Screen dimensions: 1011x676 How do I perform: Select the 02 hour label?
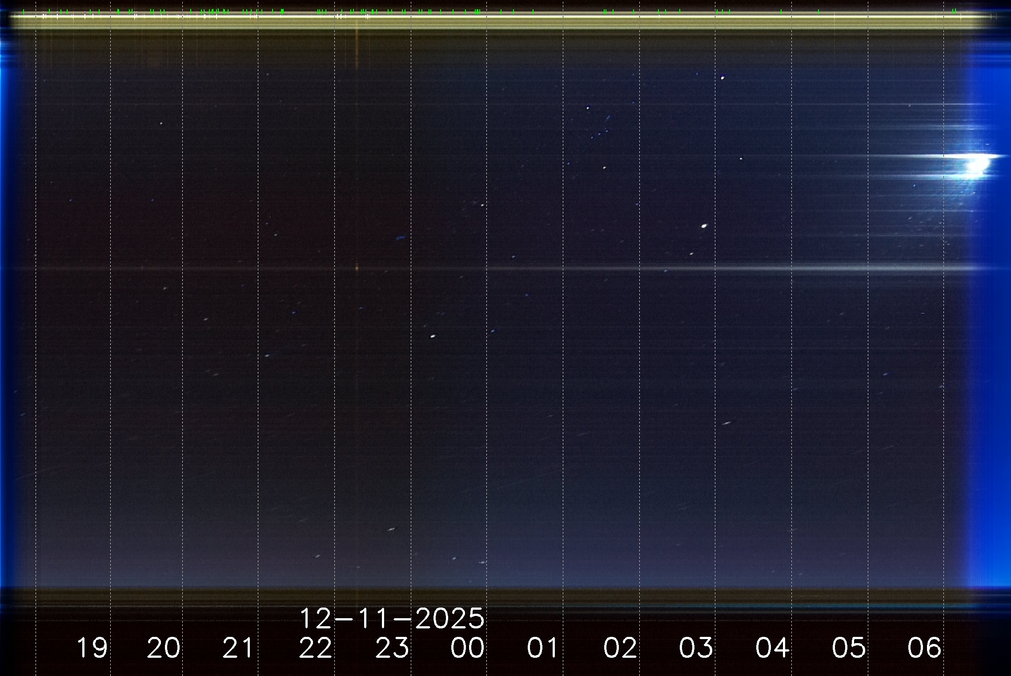point(620,648)
